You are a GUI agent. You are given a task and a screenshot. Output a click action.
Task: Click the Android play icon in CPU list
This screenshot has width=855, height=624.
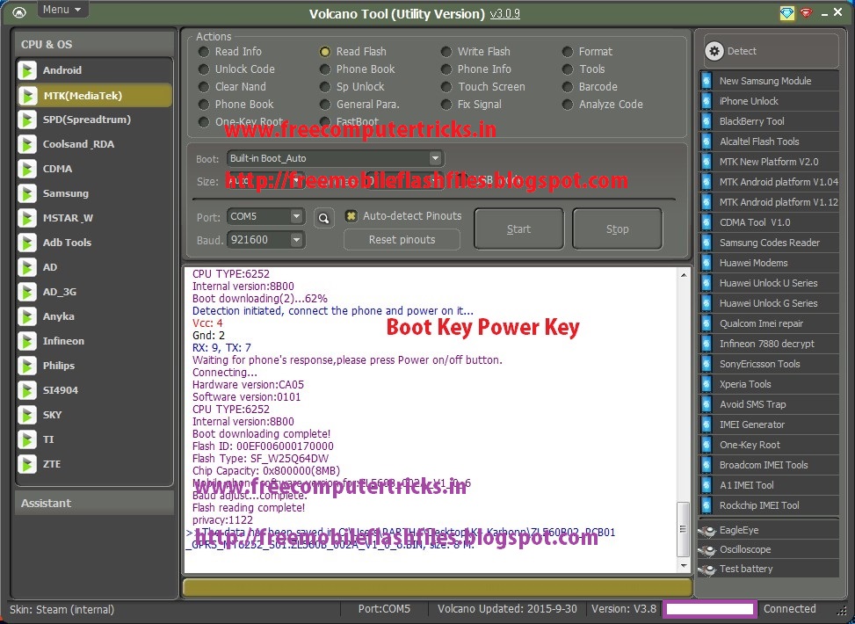click(26, 70)
